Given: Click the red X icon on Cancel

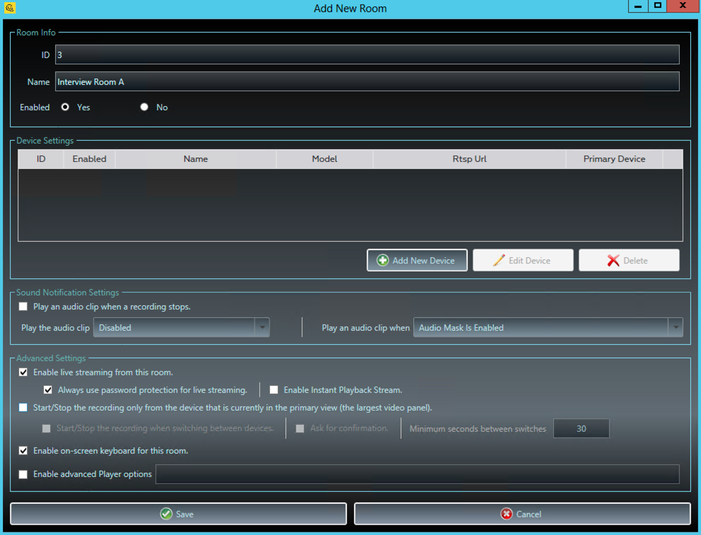Looking at the screenshot, I should pos(506,514).
